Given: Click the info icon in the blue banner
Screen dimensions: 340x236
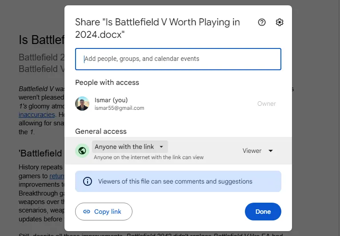Looking at the screenshot, I should click(88, 181).
